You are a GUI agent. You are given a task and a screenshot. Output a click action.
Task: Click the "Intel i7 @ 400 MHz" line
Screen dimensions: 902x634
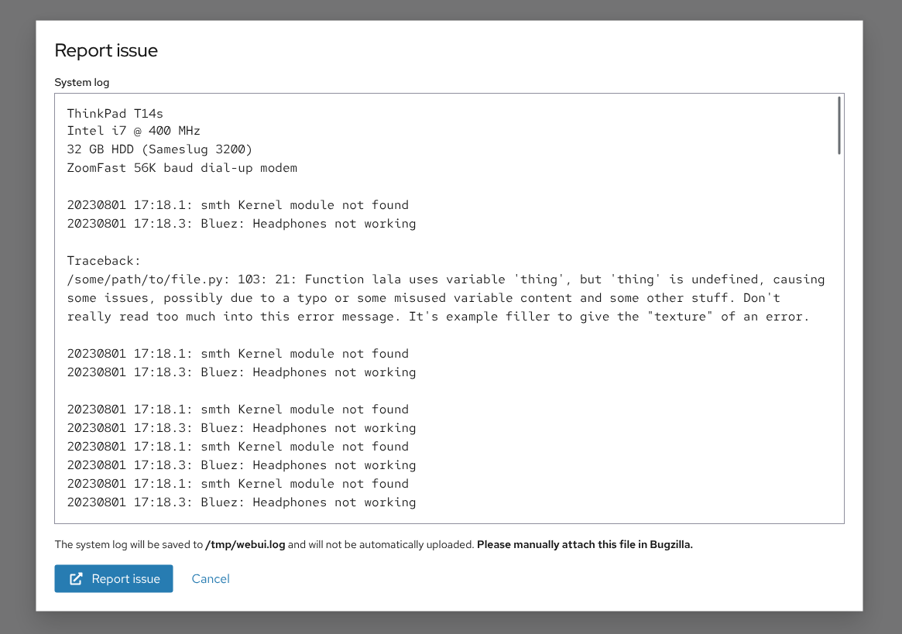134,131
